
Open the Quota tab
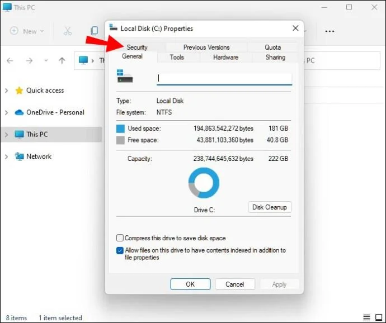tap(273, 47)
